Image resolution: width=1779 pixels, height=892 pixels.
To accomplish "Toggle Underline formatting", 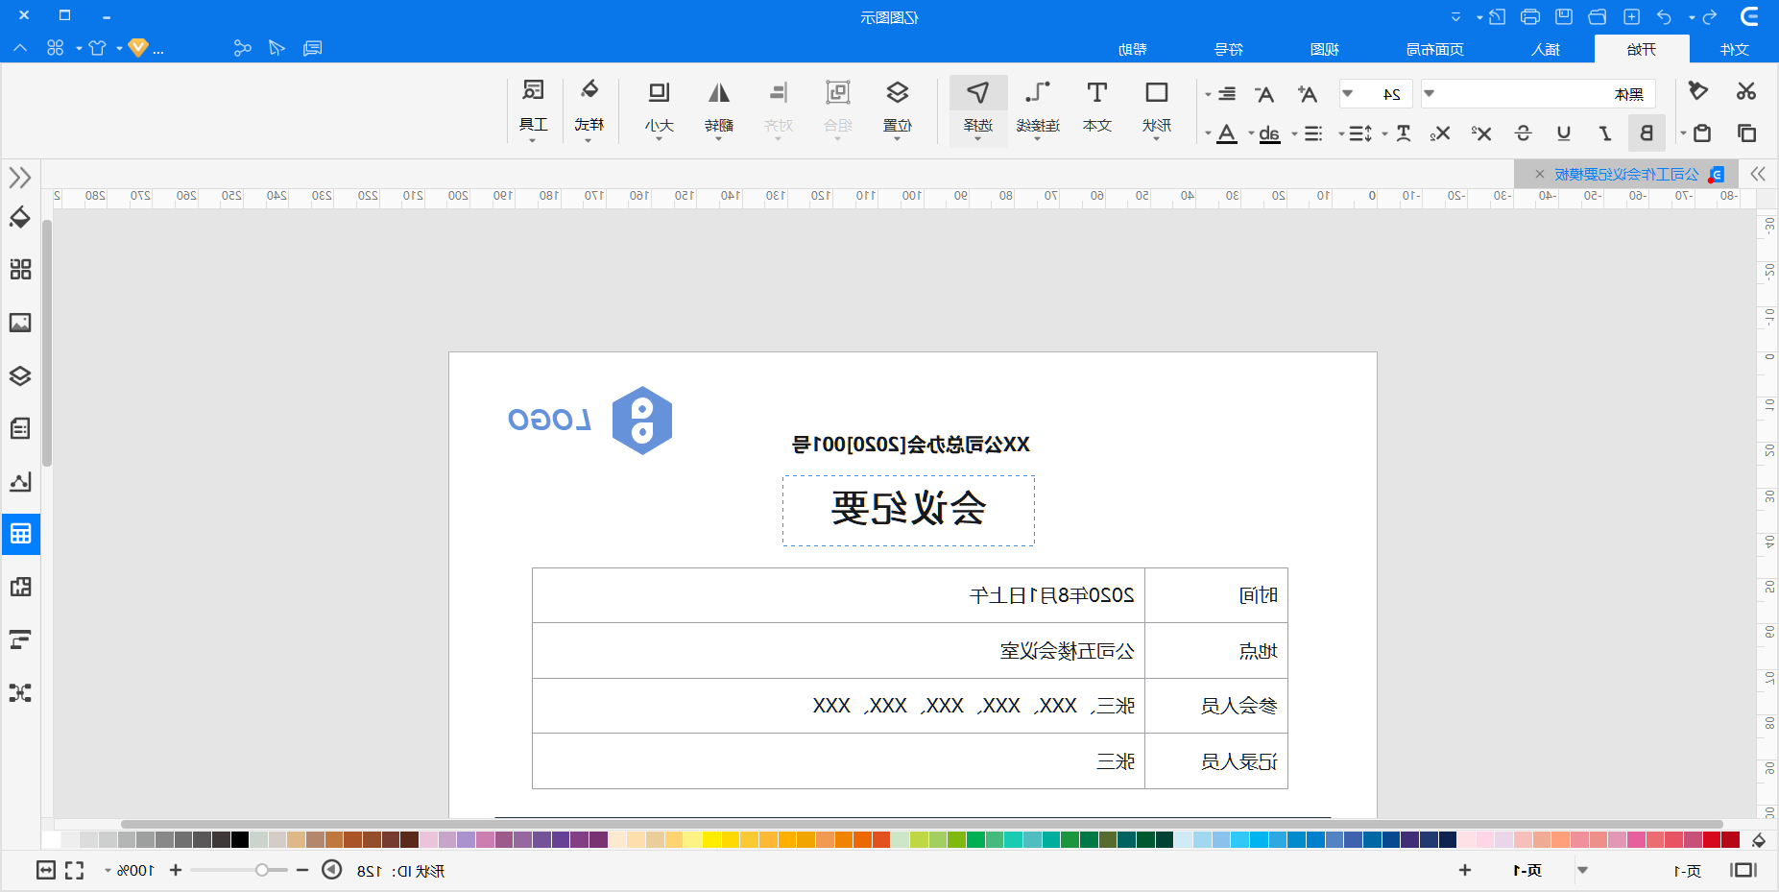I will tap(1564, 133).
